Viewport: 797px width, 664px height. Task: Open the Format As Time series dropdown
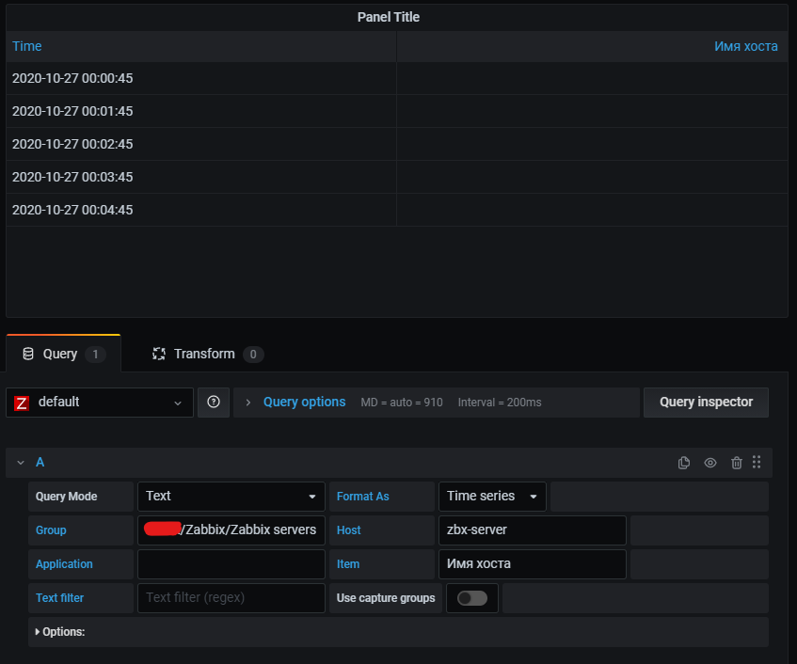(x=492, y=497)
